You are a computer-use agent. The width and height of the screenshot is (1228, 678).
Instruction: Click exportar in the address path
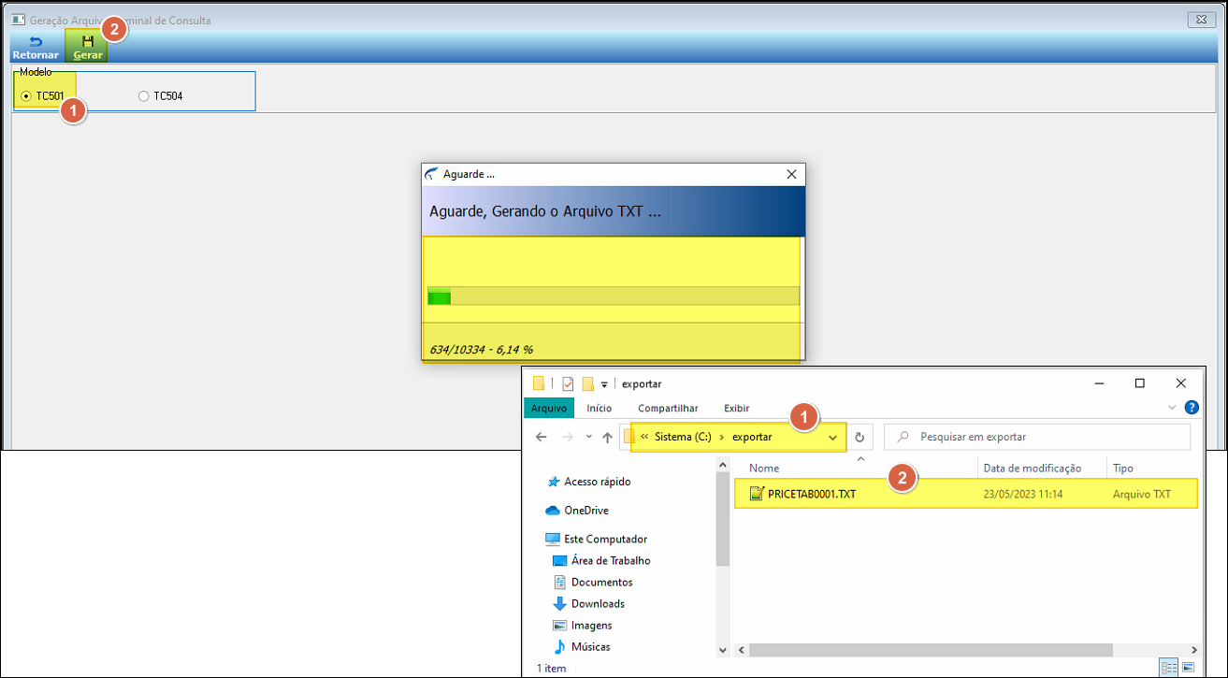tap(752, 437)
